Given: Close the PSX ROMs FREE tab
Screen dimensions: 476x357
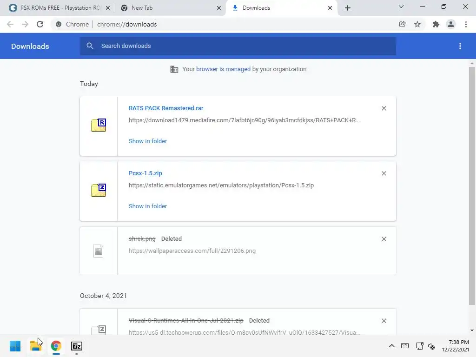Looking at the screenshot, I should coord(108,8).
